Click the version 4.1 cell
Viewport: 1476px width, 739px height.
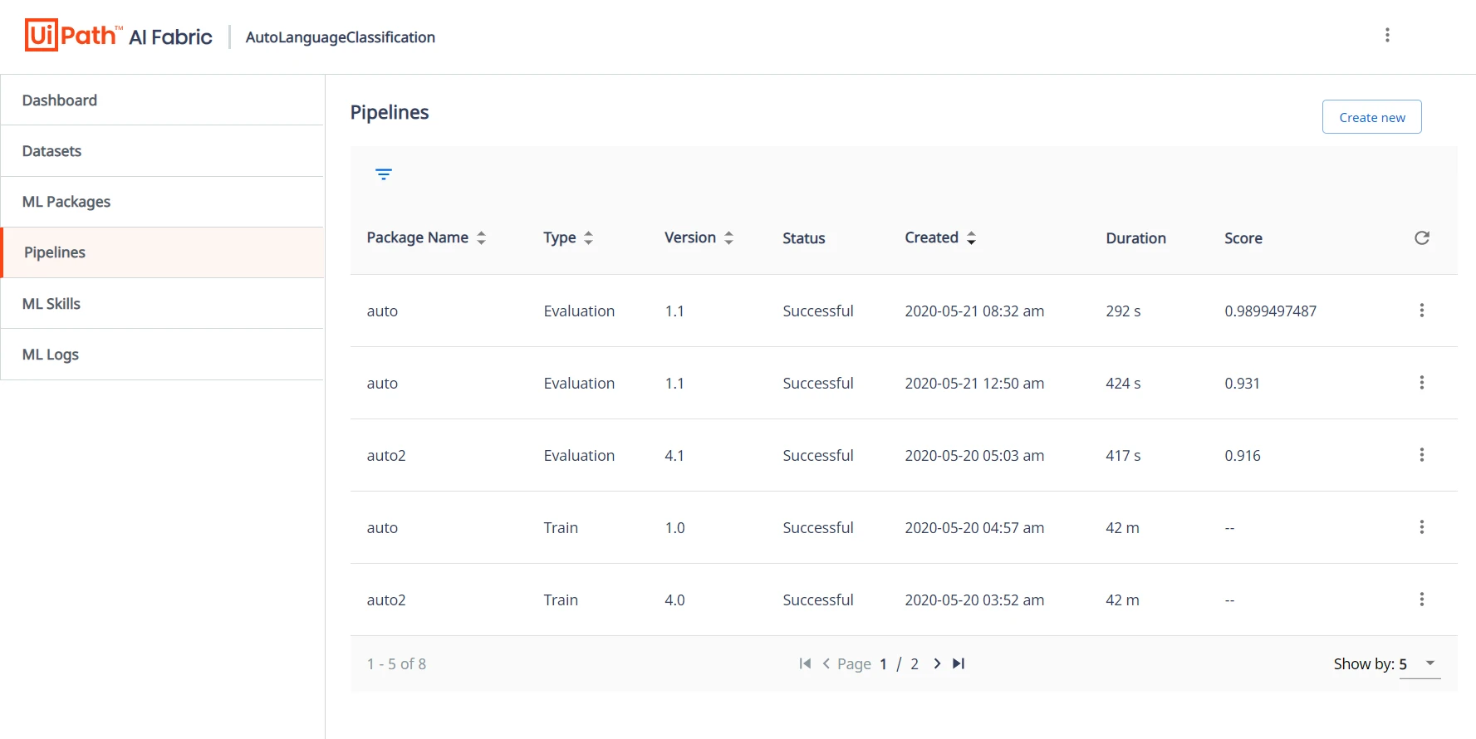(674, 456)
